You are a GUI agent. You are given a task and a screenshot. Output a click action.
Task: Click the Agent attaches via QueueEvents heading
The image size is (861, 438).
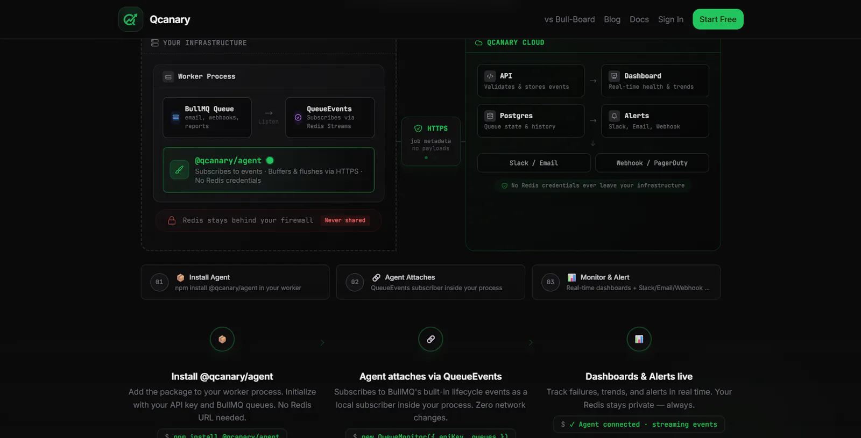(x=430, y=377)
